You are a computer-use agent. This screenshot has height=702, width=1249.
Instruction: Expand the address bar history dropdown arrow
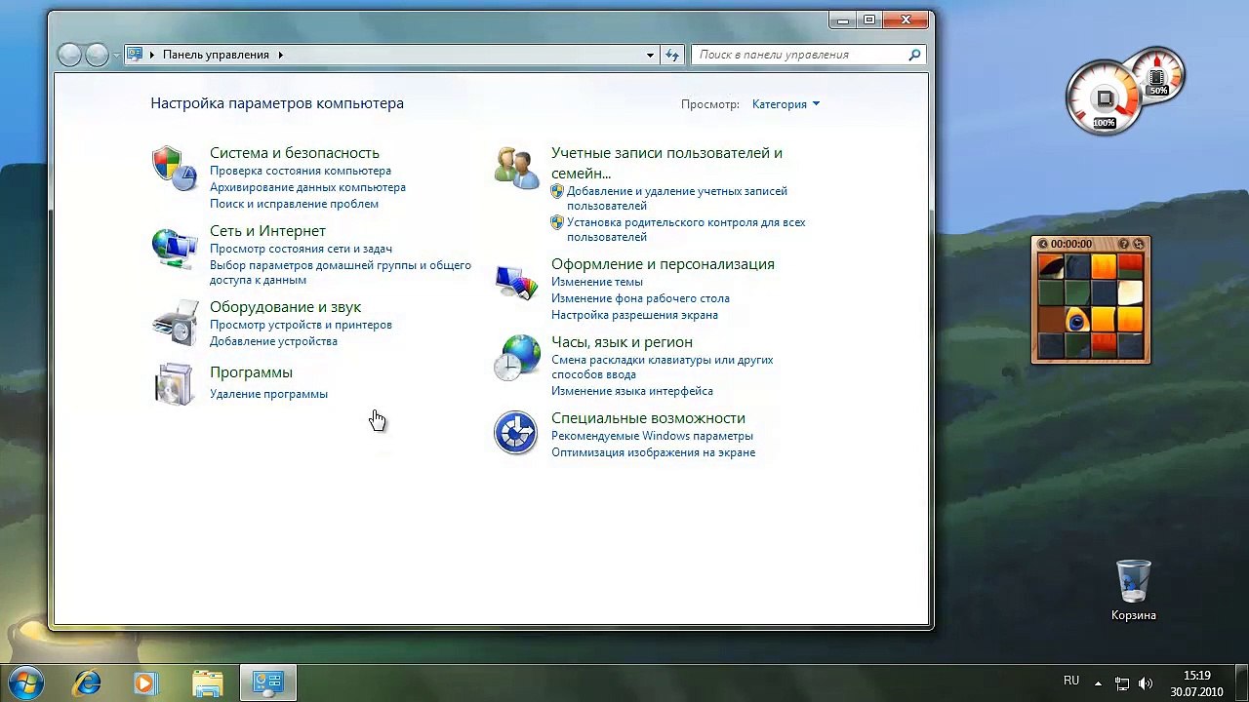tap(650, 55)
